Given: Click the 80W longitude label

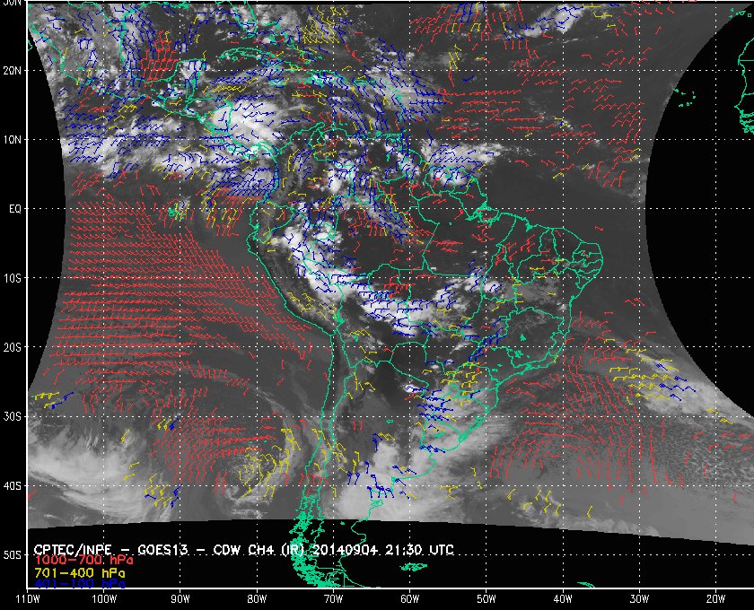Looking at the screenshot, I should tap(257, 599).
